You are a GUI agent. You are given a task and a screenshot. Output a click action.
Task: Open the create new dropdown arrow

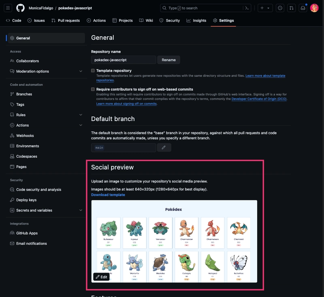(x=269, y=8)
